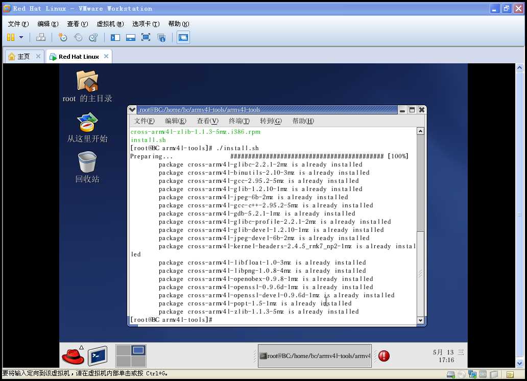Open terminal 转到(G) menu

(x=271, y=121)
